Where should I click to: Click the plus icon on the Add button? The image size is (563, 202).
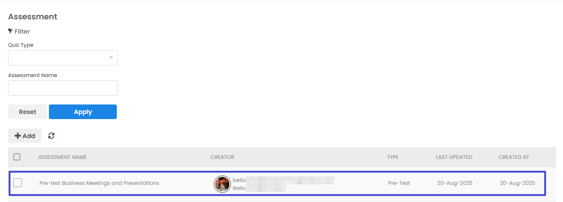pyautogui.click(x=18, y=136)
